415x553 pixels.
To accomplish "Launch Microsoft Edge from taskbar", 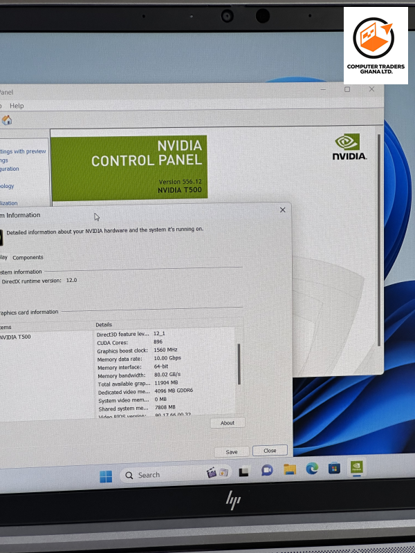I will [312, 469].
